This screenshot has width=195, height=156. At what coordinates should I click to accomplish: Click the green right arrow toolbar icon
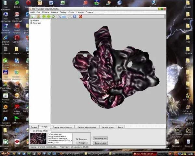pyautogui.click(x=49, y=17)
